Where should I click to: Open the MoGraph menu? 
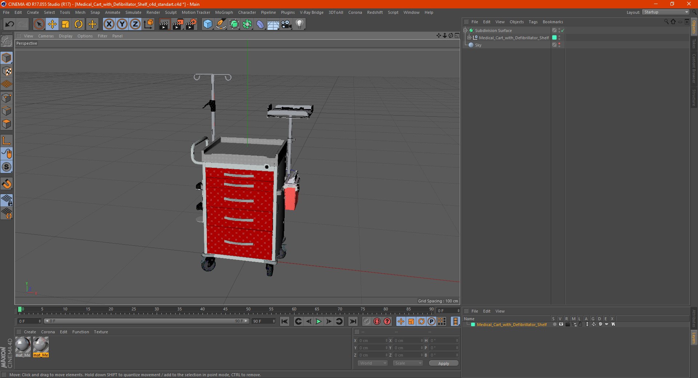pos(224,12)
